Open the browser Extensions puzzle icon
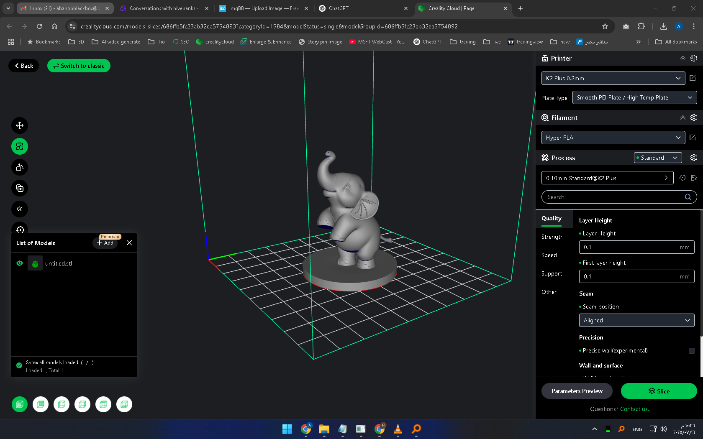The height and width of the screenshot is (439, 703). tap(641, 26)
